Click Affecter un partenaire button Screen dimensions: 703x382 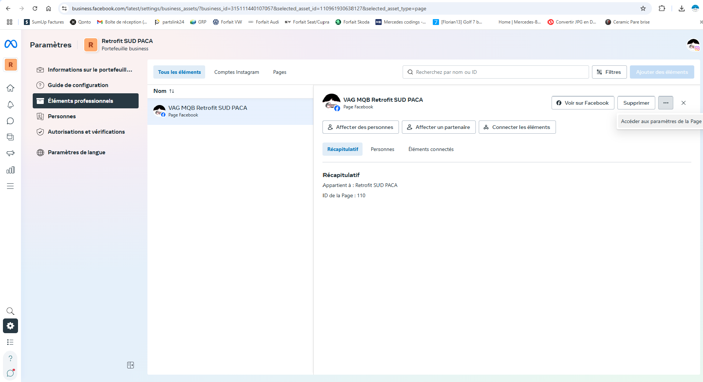click(x=439, y=127)
